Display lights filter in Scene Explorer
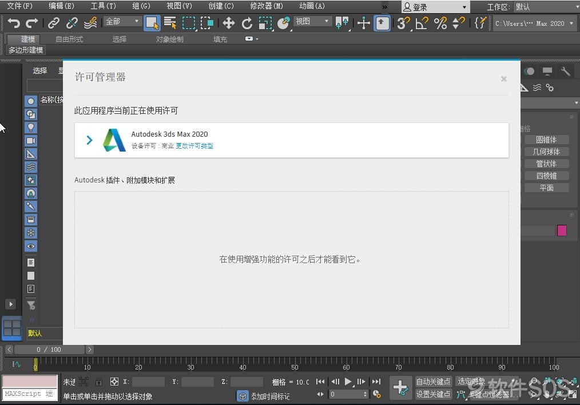Screen dimensions: 580x405 (x=31, y=127)
